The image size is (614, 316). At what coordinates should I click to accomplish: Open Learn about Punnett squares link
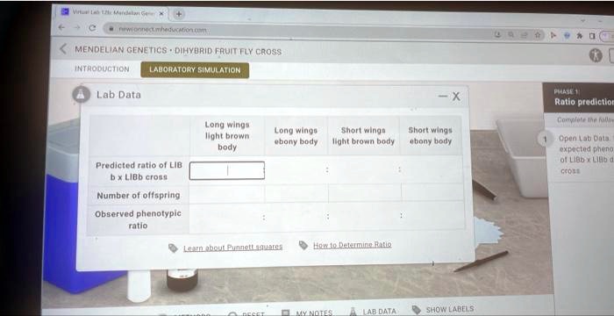(x=232, y=248)
